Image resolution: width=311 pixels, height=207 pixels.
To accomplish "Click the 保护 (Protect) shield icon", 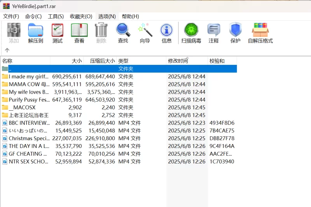I will [236, 30].
